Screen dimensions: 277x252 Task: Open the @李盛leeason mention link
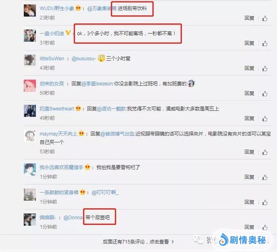click(x=97, y=84)
